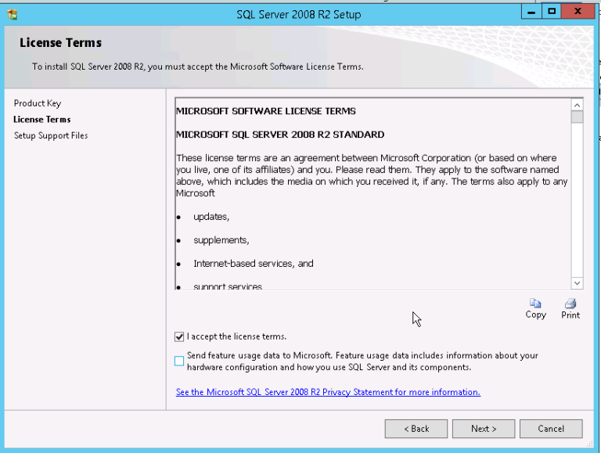Viewport: 601px width, 453px height.
Task: Return to the previous page with Back
Action: [416, 429]
